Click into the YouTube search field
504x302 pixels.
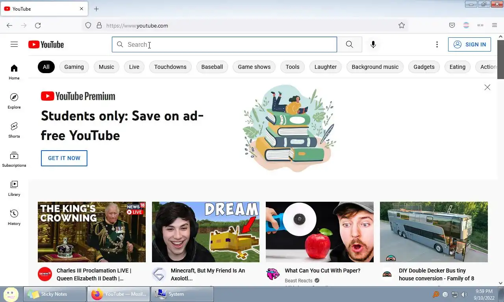point(224,44)
